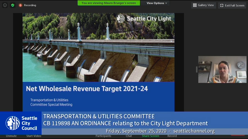Click the Seattle City Council logo
The width and height of the screenshot is (248, 139).
pos(21,123)
